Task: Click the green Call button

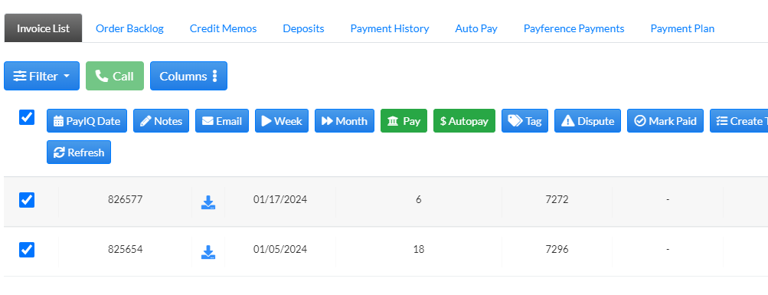Action: pos(115,76)
